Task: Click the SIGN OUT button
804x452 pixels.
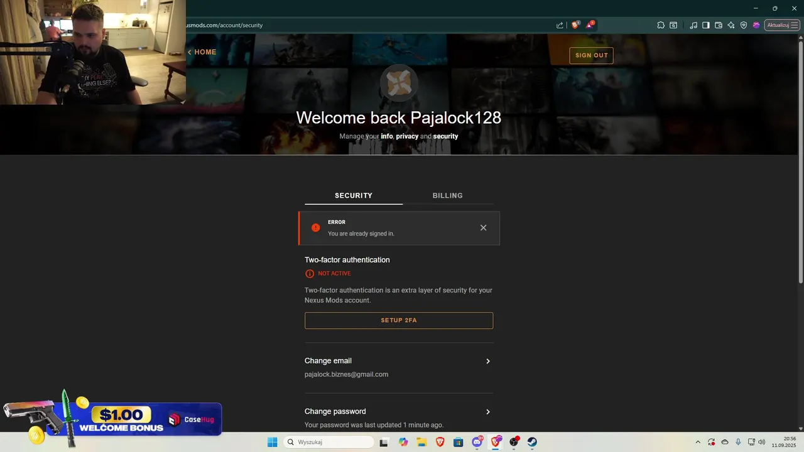Action: tap(592, 55)
